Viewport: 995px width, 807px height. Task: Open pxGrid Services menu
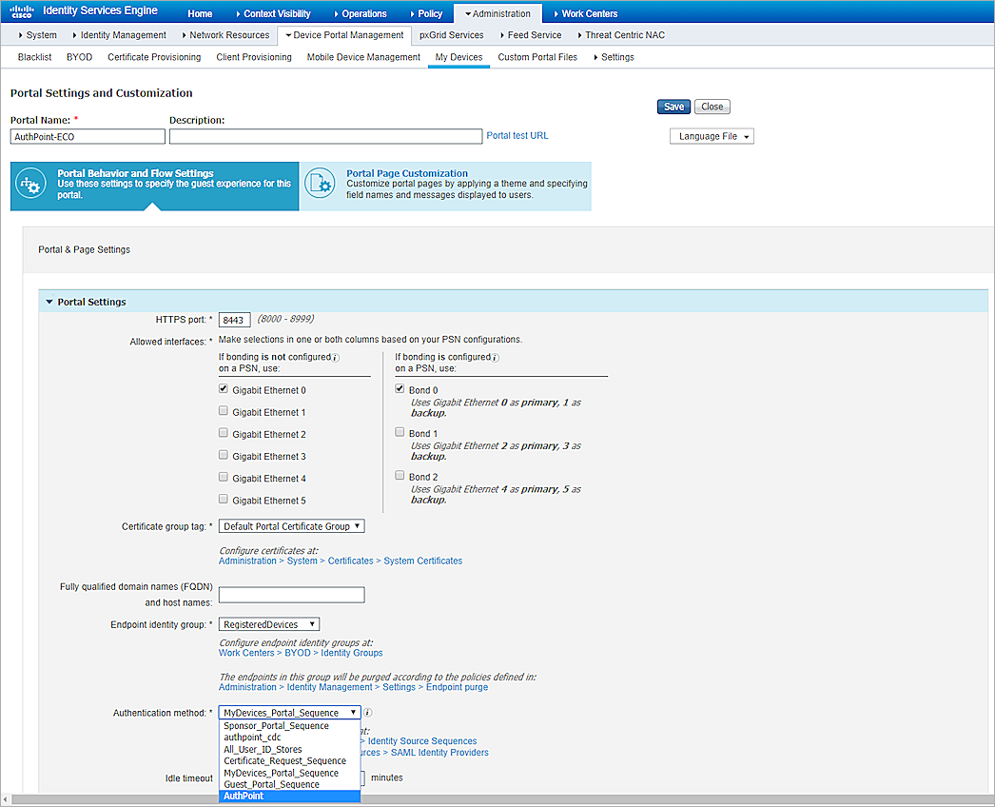(451, 35)
